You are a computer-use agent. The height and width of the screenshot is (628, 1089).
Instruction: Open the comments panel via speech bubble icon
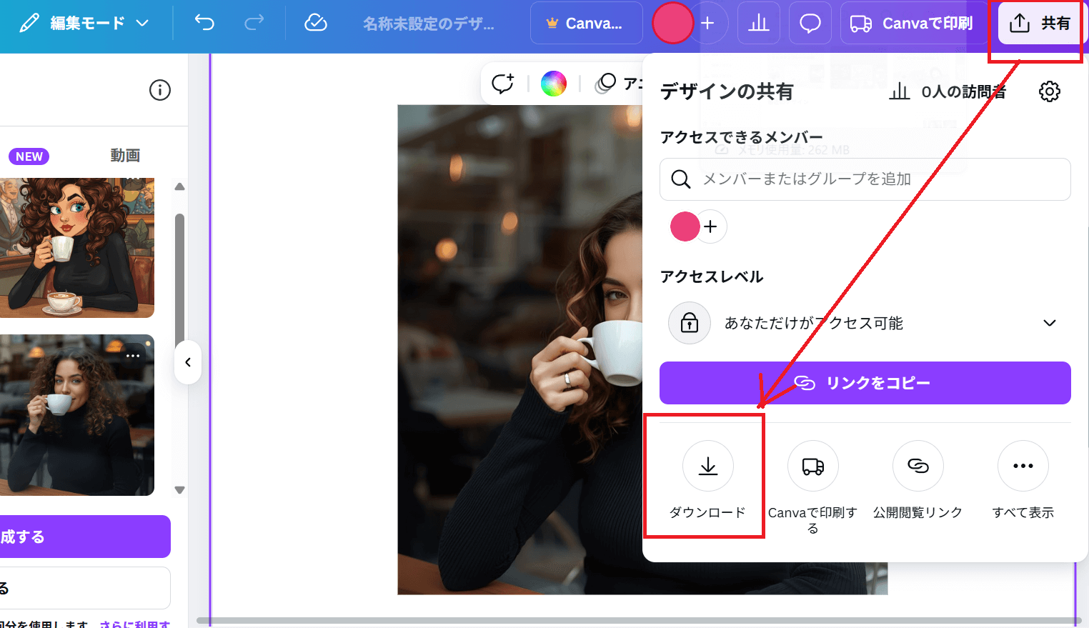pyautogui.click(x=810, y=23)
